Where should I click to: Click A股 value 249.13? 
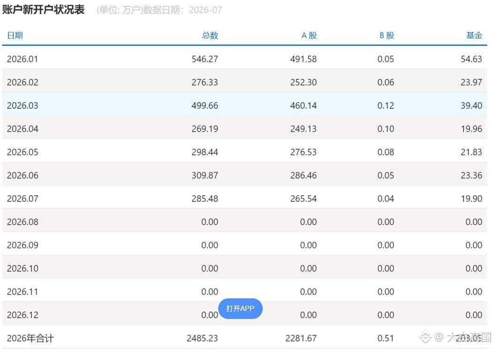304,129
